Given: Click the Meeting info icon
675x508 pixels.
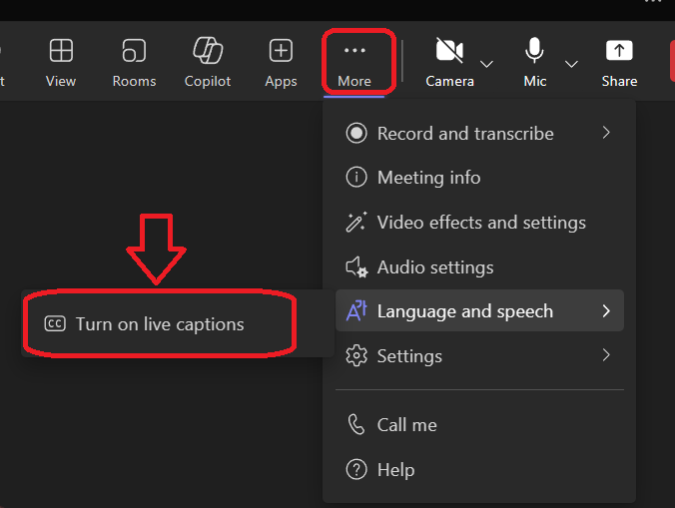Looking at the screenshot, I should (356, 178).
